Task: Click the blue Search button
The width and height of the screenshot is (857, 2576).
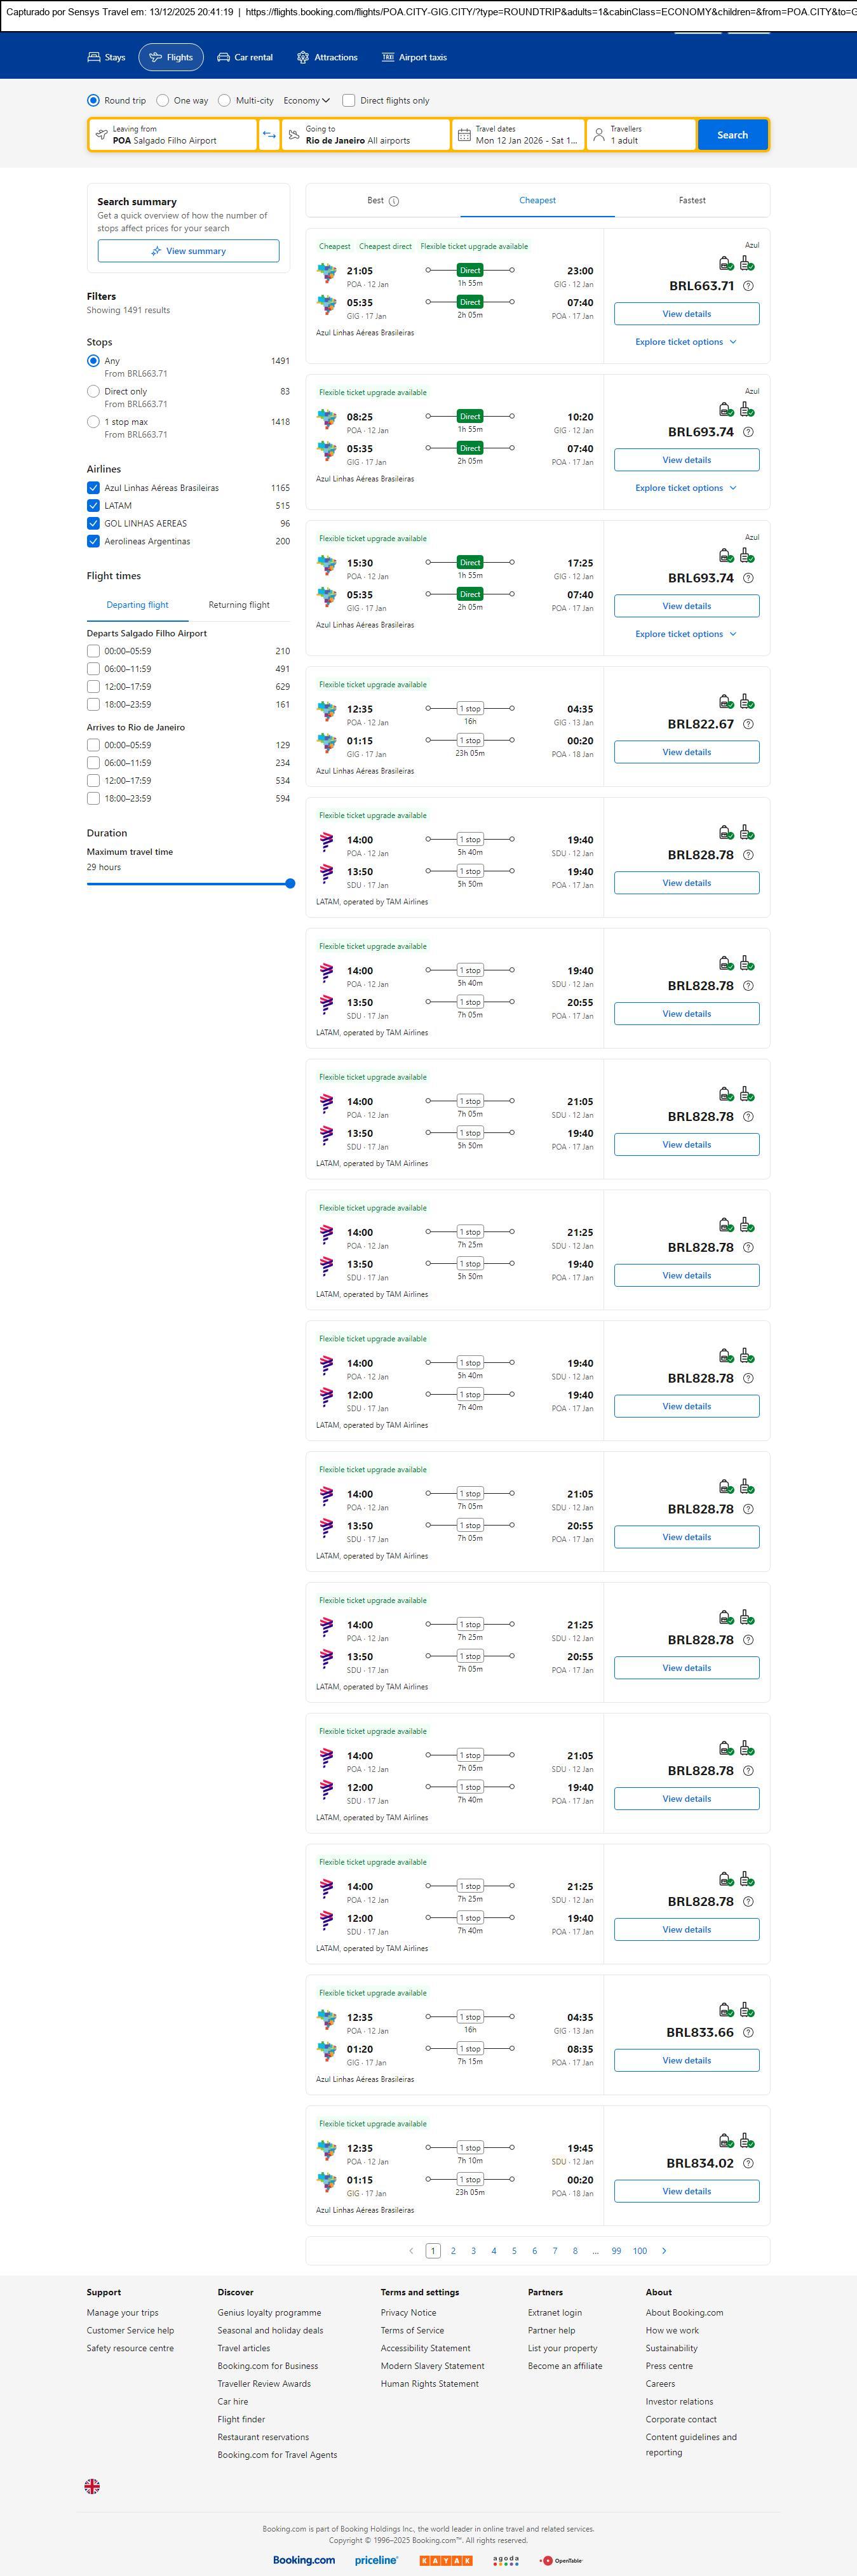Action: 732,135
